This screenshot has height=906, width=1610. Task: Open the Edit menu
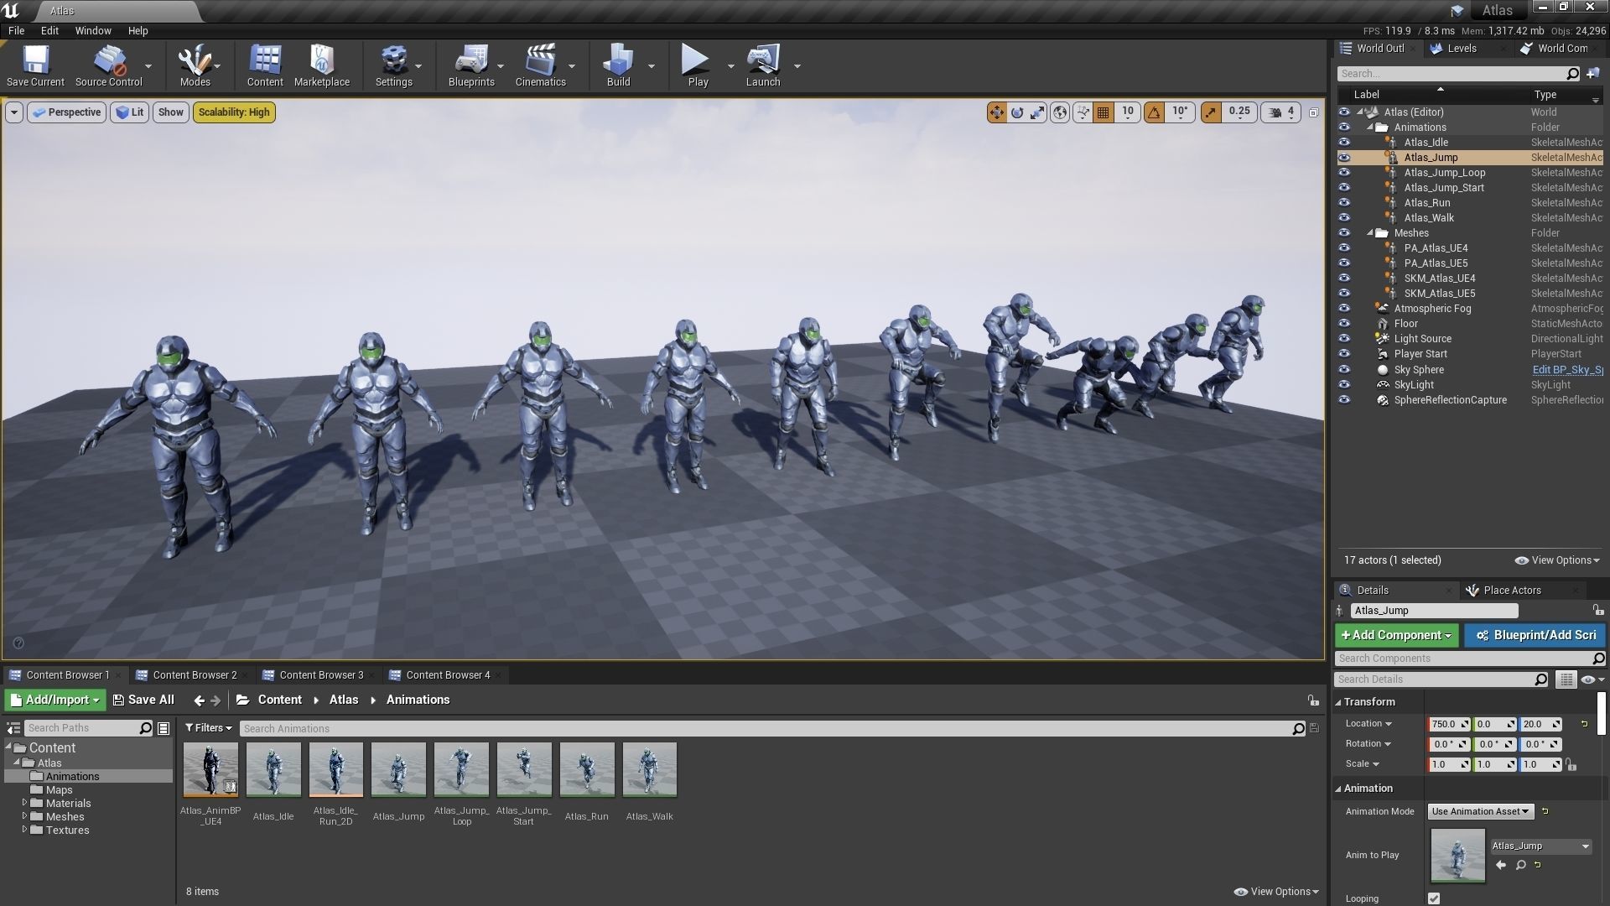click(49, 30)
